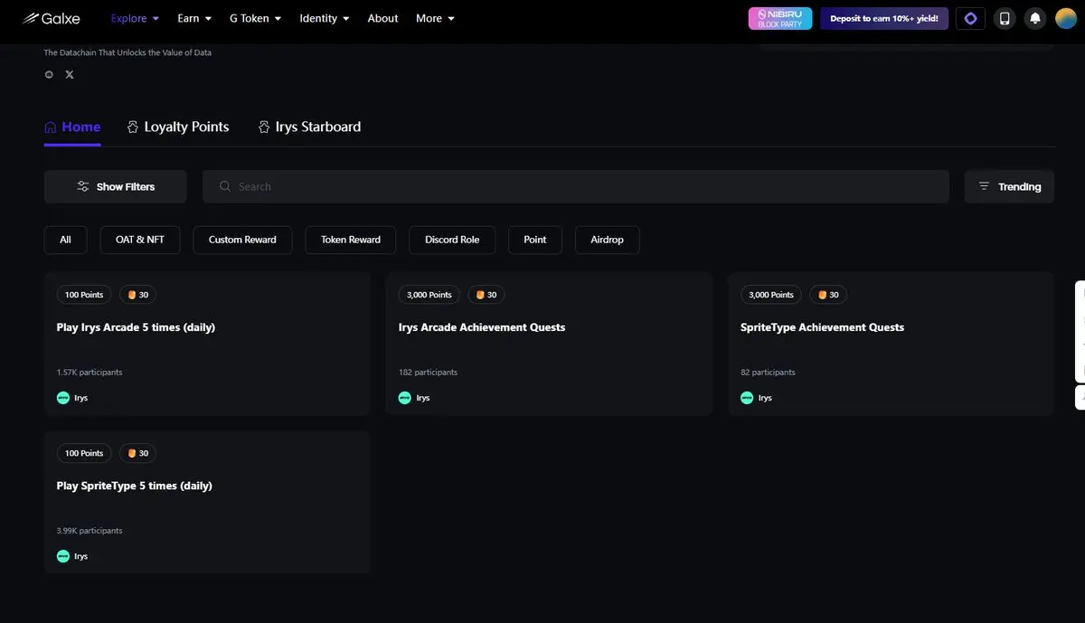Open SpriteType Achievement Quests card
The image size is (1085, 623).
(891, 344)
